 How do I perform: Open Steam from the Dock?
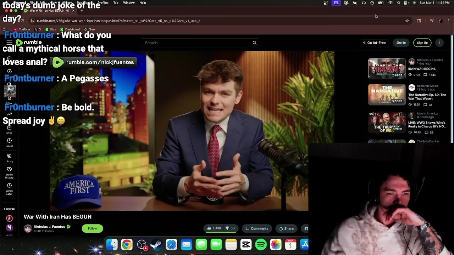156,245
